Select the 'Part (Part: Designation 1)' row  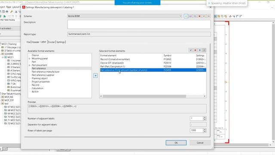153,67
